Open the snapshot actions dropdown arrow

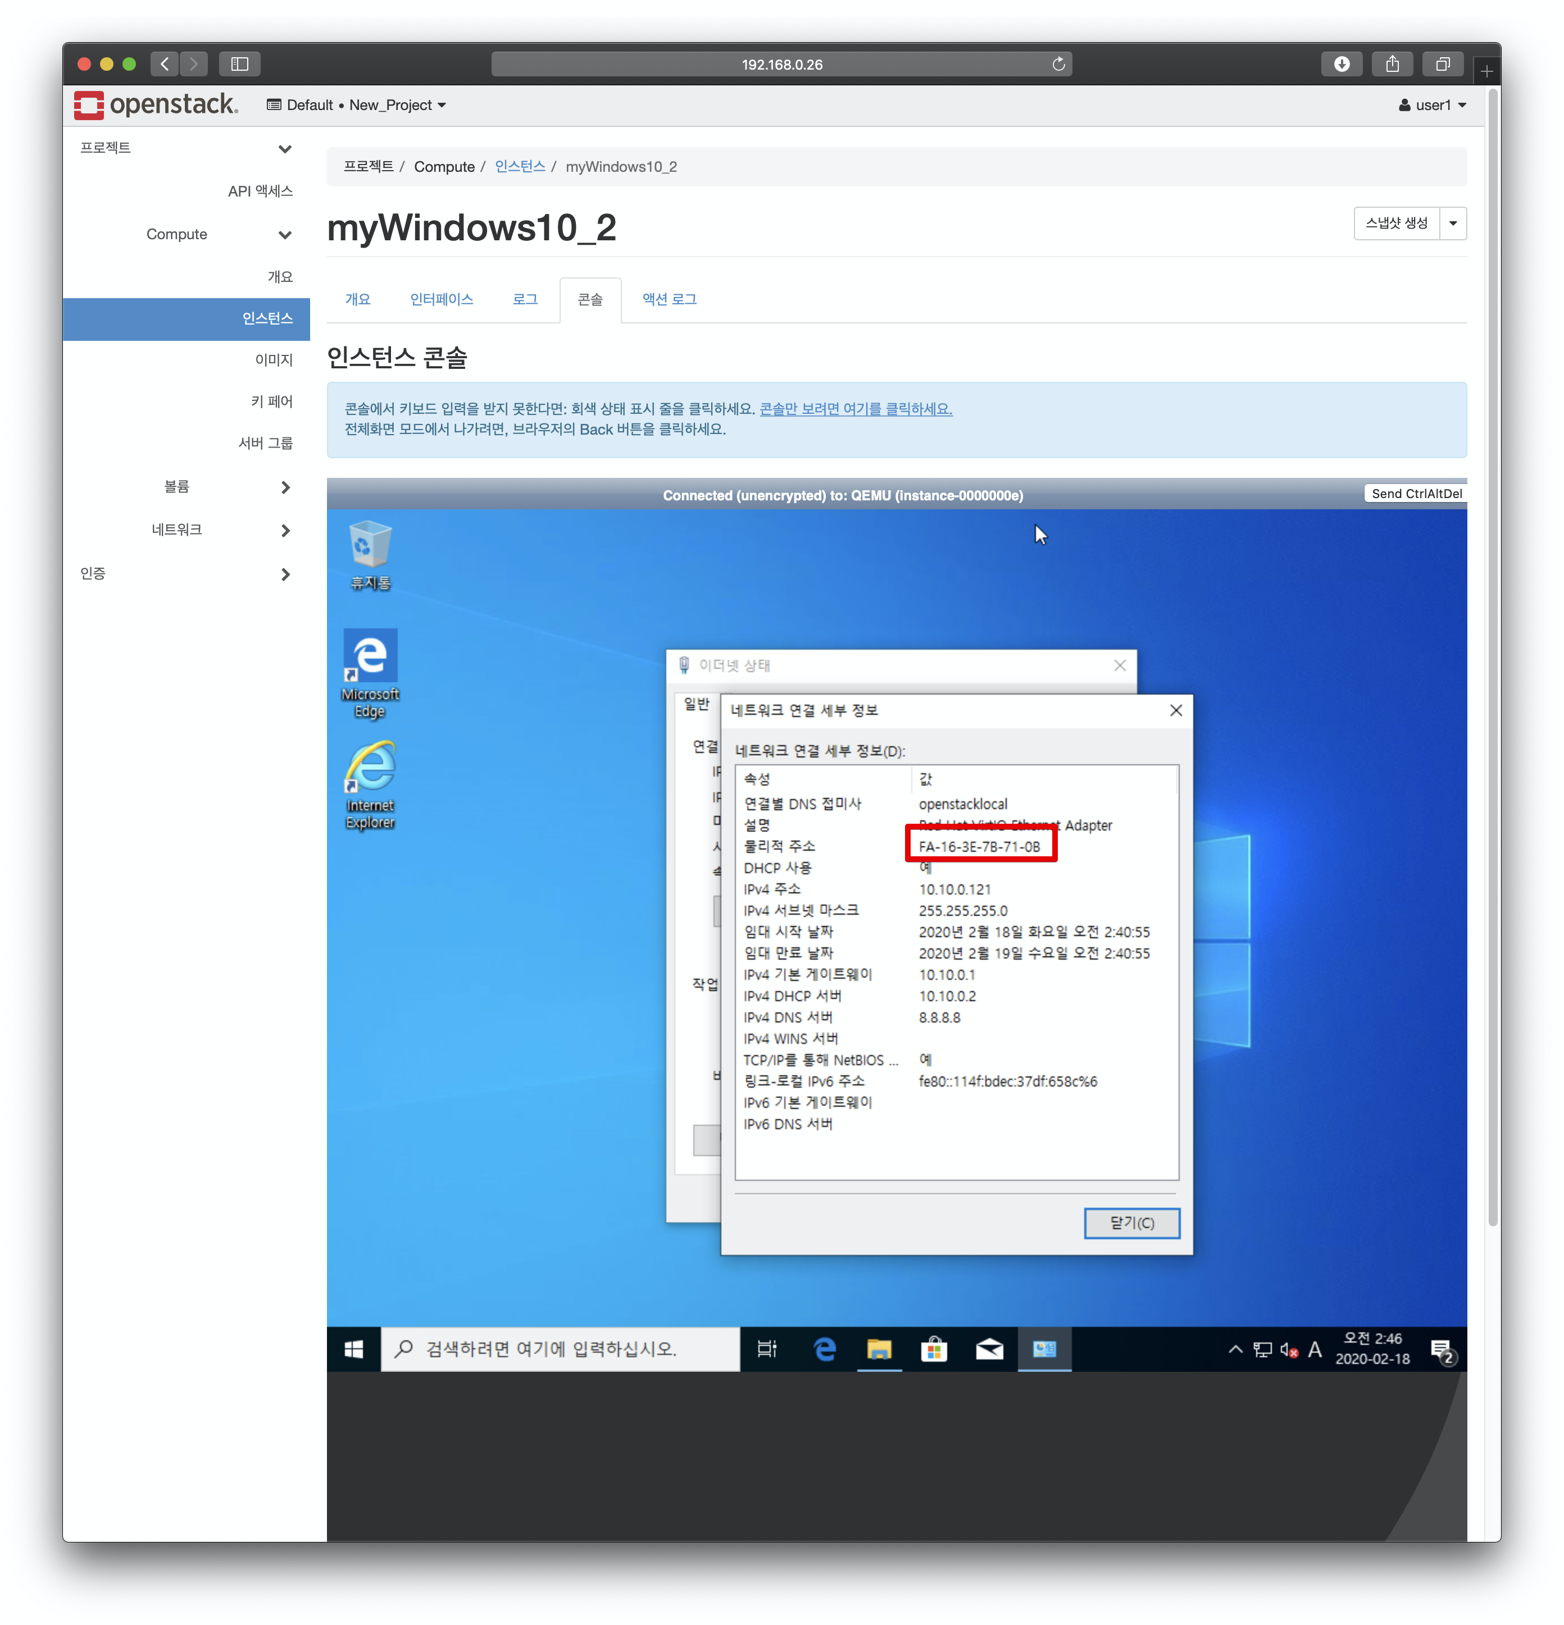1453,223
